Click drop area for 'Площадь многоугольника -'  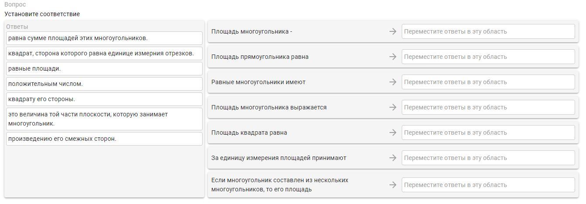click(488, 31)
